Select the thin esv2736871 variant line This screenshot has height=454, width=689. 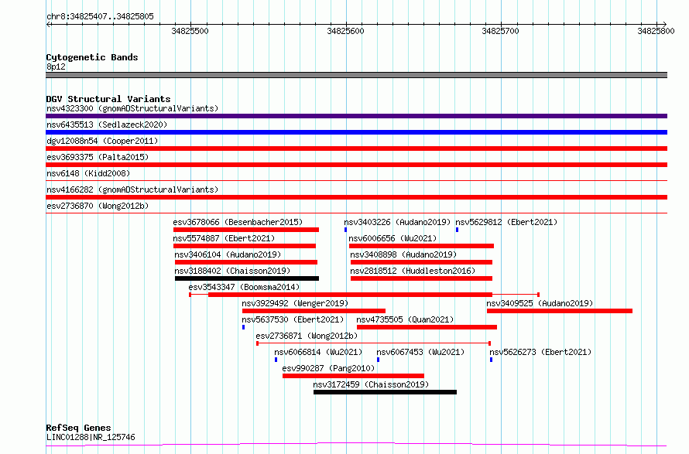[373, 343]
